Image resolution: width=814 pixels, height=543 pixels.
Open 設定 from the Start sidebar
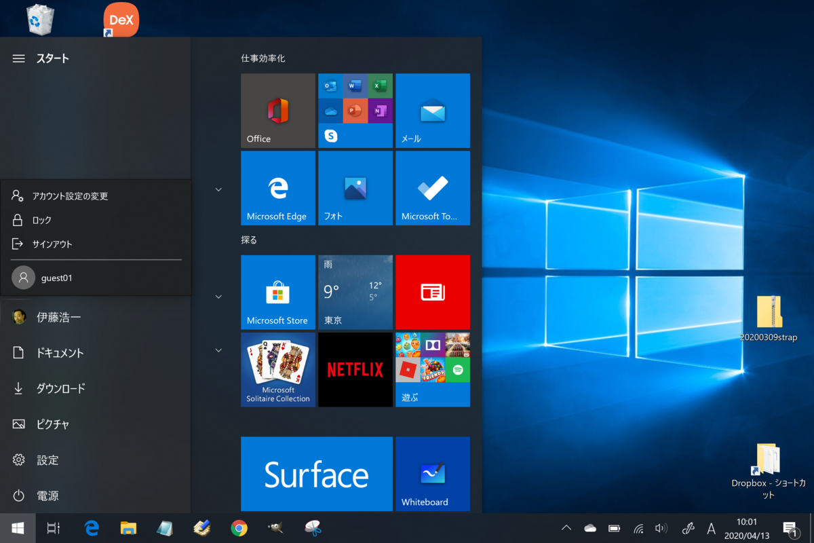pos(96,460)
